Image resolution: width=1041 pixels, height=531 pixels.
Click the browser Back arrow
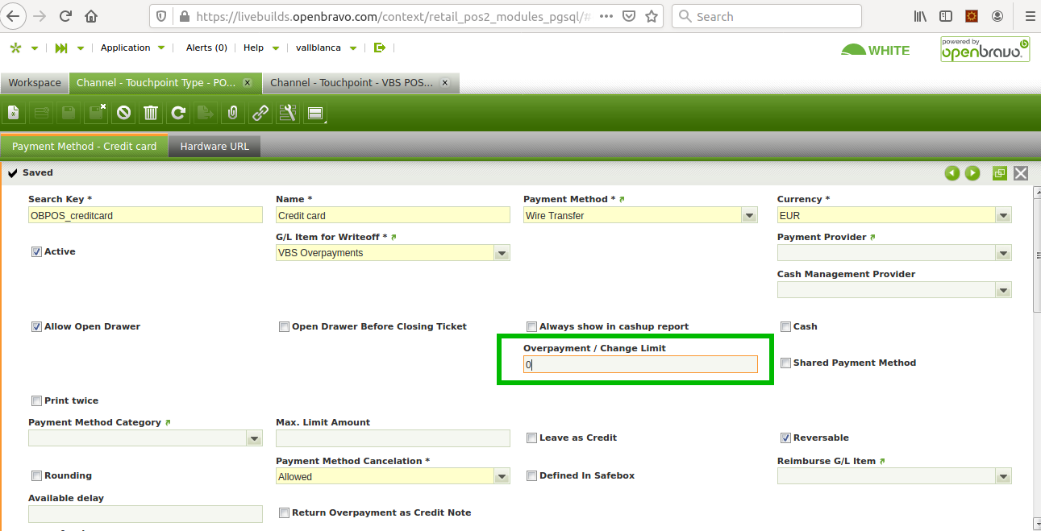click(14, 16)
